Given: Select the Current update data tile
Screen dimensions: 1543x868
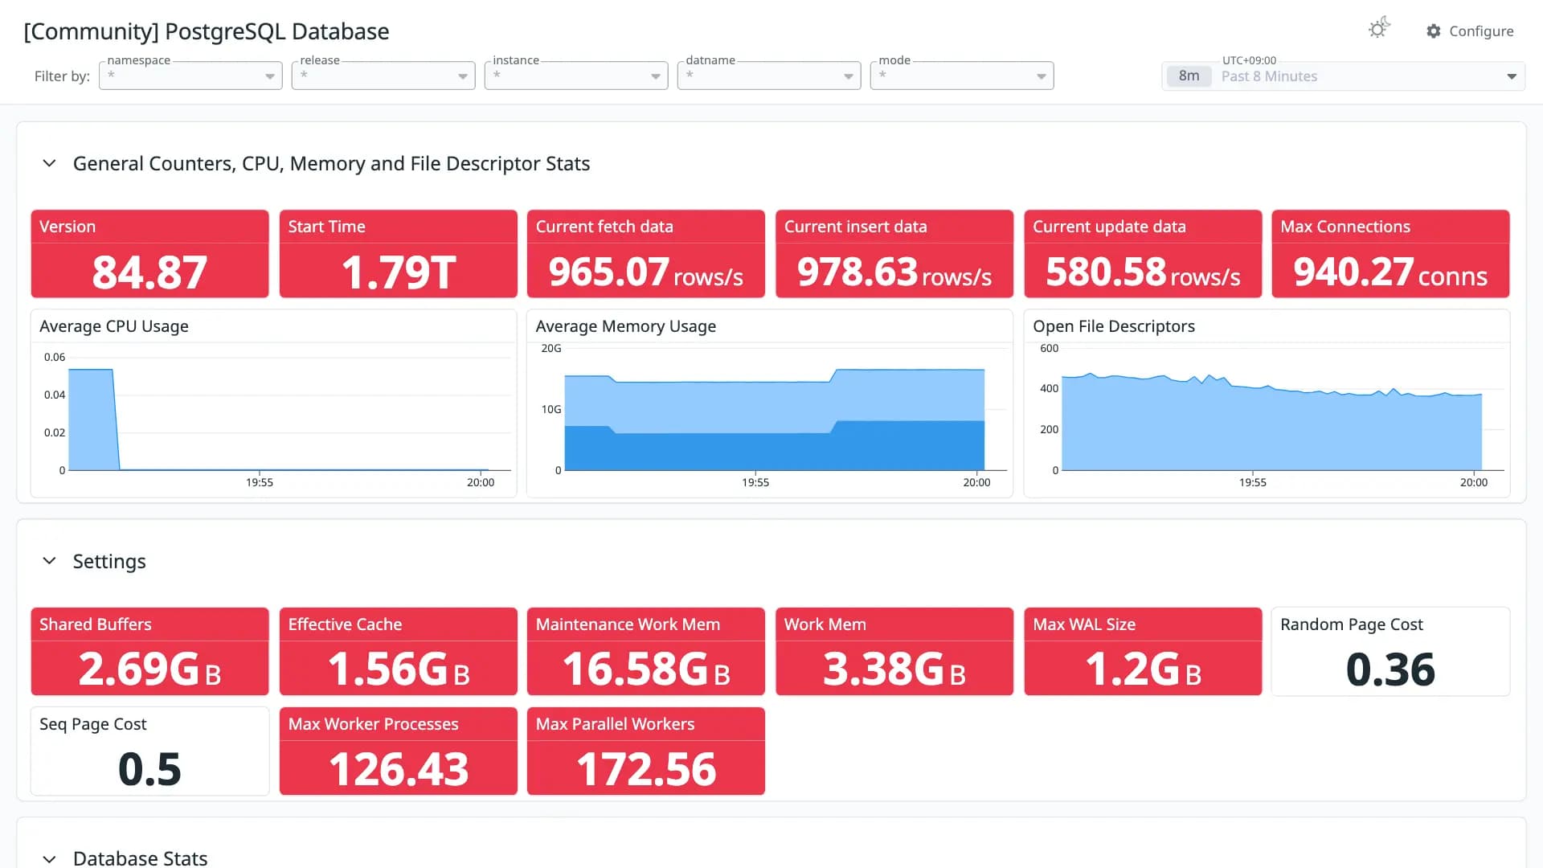Looking at the screenshot, I should 1143,254.
